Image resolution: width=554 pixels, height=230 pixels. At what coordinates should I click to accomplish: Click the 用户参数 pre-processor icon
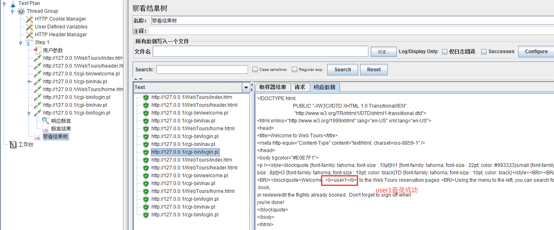tap(37, 50)
